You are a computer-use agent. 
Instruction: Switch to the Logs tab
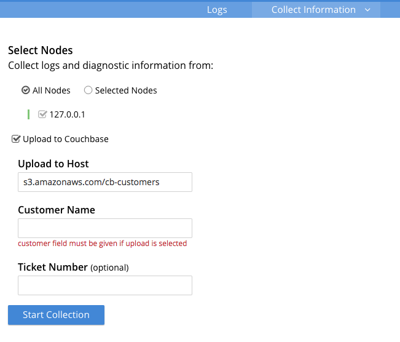click(x=217, y=10)
